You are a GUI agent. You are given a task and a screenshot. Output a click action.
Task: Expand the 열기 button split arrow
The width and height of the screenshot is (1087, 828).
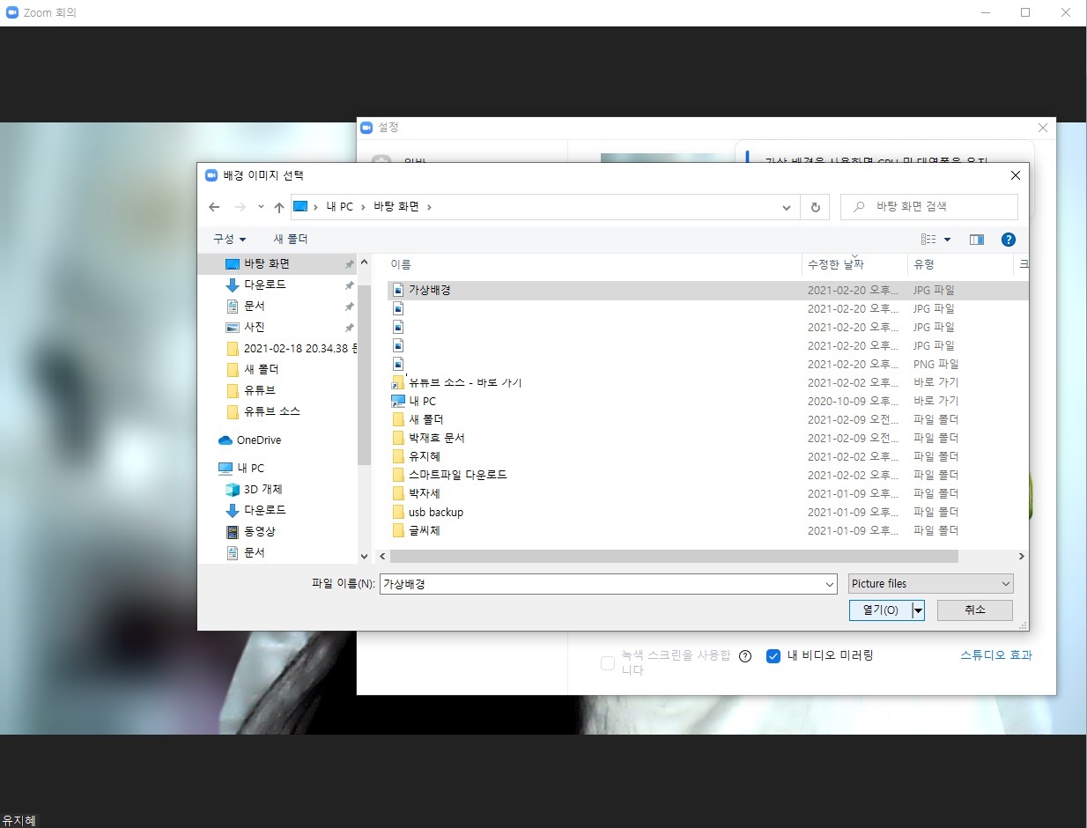click(918, 610)
